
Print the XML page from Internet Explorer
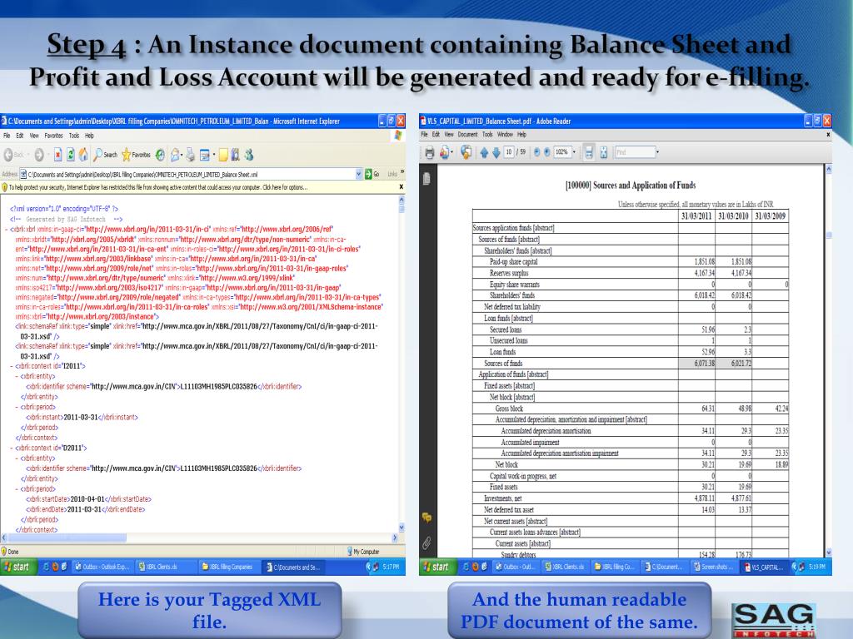191,155
